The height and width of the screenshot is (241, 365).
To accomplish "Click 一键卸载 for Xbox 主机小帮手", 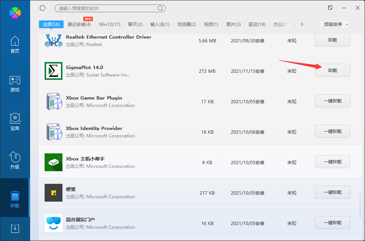I will point(332,162).
